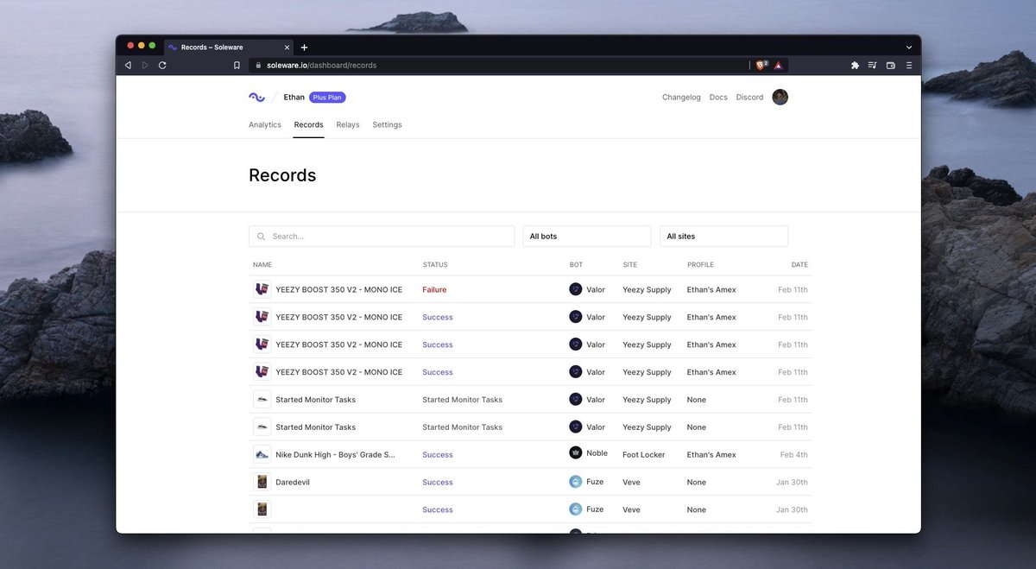The image size is (1036, 569).
Task: Click the Feb 4th date cell
Action: (x=794, y=454)
